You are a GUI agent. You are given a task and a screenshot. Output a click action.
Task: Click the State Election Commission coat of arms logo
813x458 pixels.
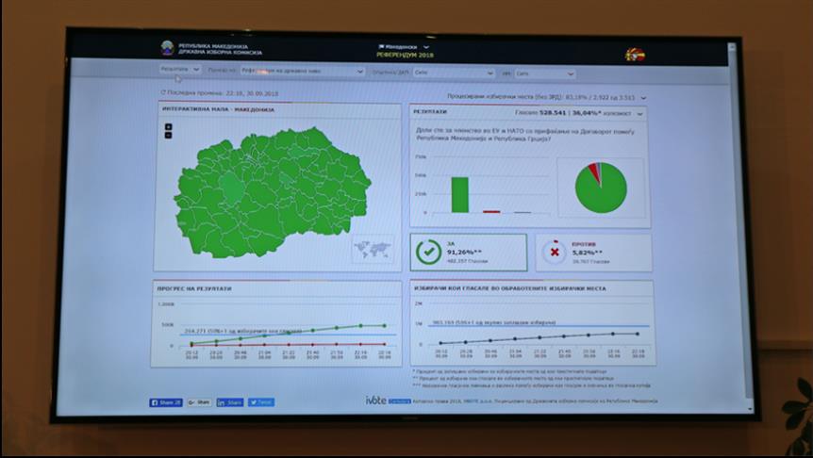point(167,48)
